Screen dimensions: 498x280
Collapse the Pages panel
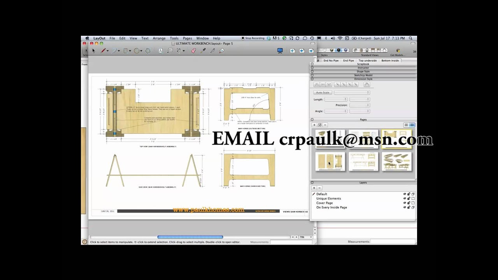pyautogui.click(x=312, y=119)
